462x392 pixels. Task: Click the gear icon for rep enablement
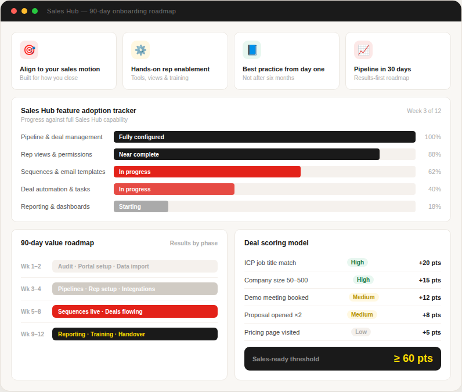140,50
